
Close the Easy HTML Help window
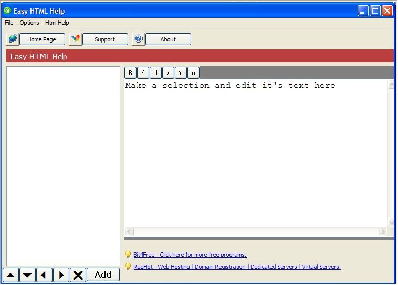(387, 11)
